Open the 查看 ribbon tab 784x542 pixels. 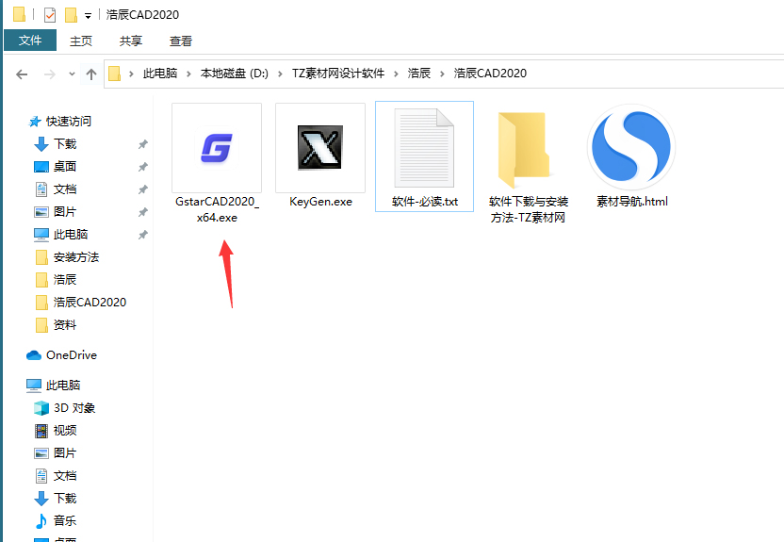pyautogui.click(x=181, y=41)
